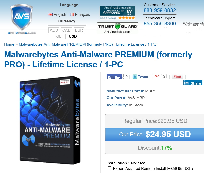Click the Twitter Tweet button
Viewport: 204px width, 173px height.
pos(141,77)
